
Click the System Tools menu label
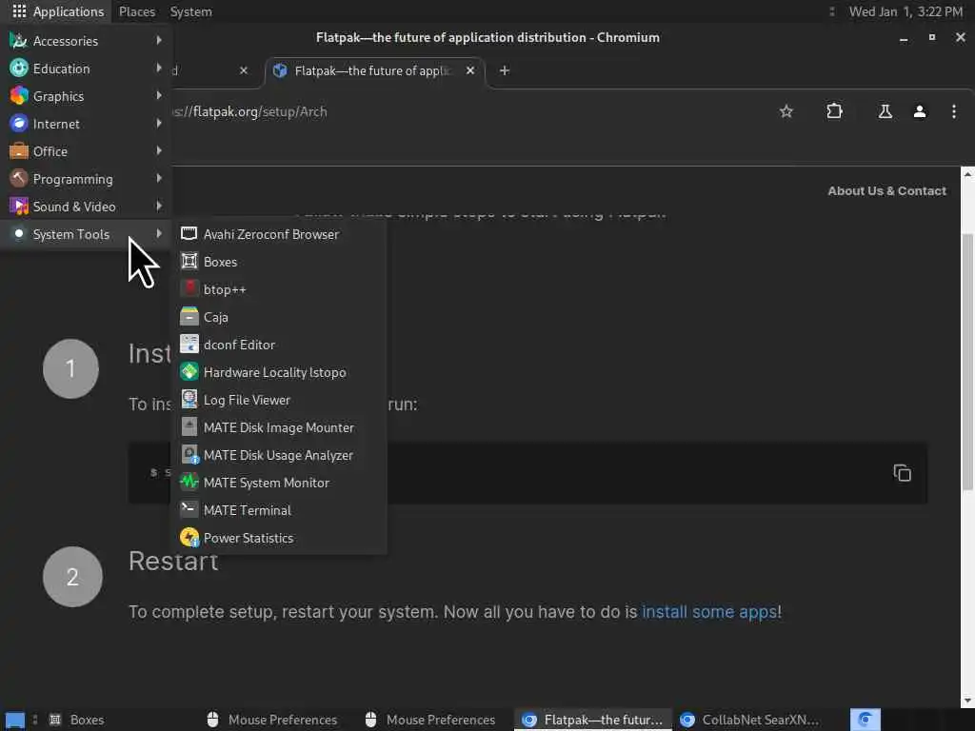click(x=70, y=234)
